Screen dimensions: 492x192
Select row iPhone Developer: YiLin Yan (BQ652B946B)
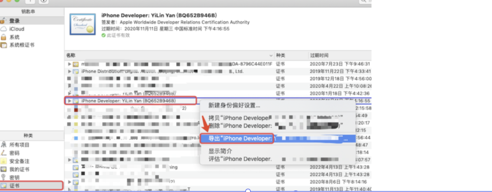point(128,101)
